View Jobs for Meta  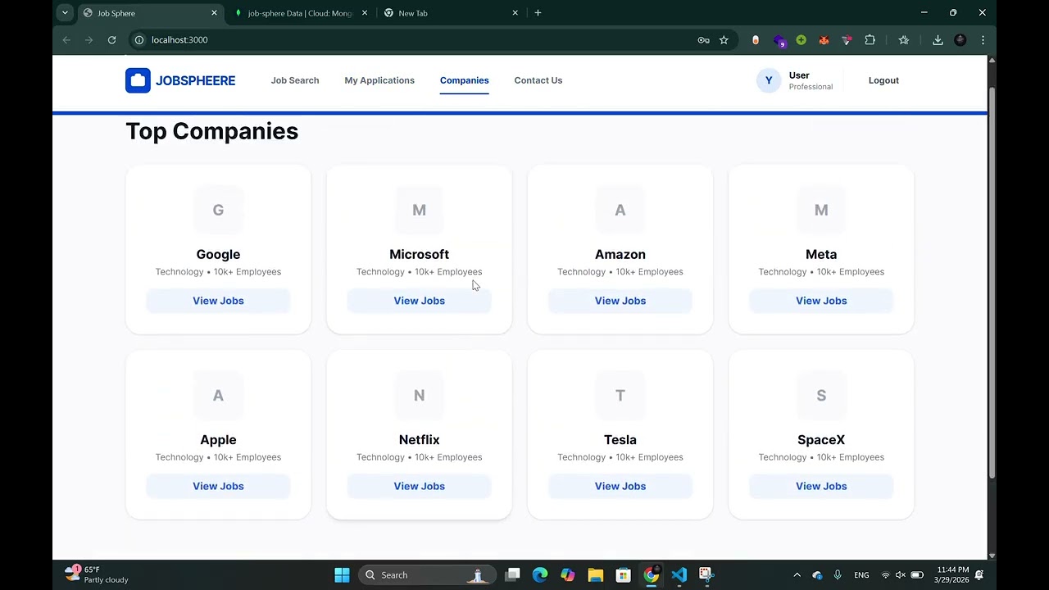click(821, 301)
